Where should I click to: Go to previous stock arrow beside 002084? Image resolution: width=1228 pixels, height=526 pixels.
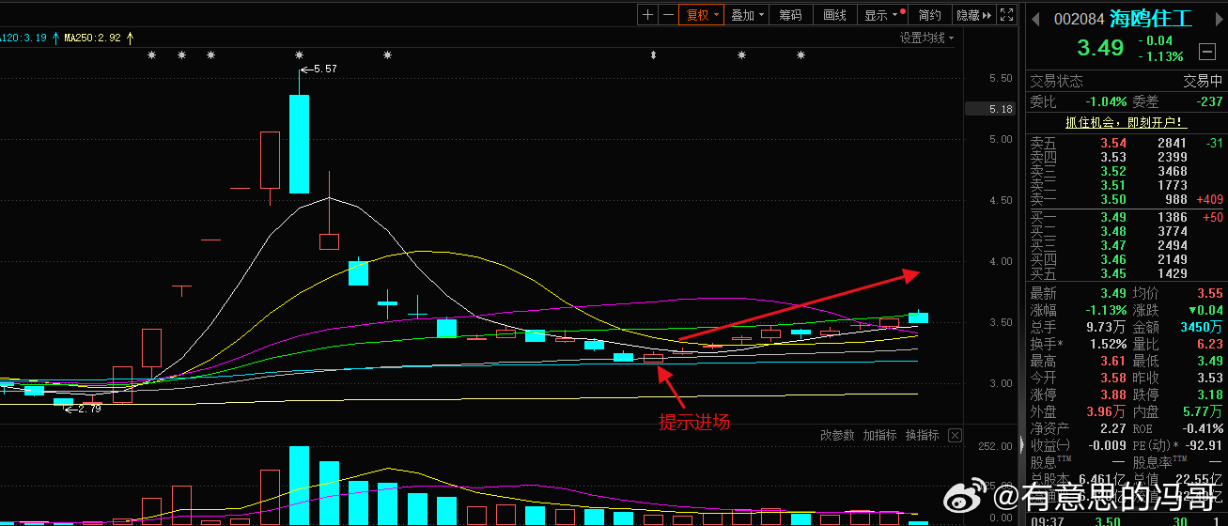point(1036,18)
